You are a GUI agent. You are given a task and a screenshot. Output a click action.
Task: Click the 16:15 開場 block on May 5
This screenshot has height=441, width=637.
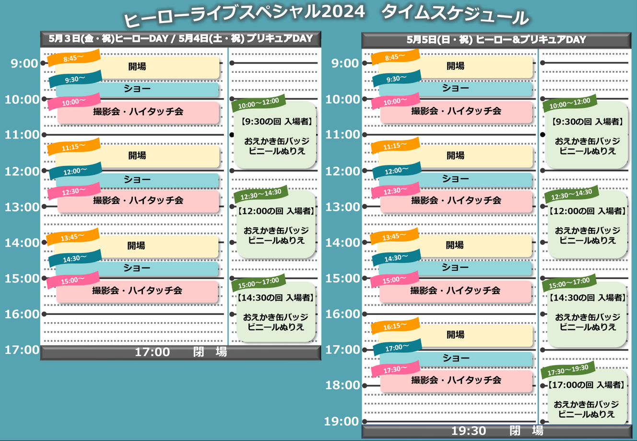[455, 335]
